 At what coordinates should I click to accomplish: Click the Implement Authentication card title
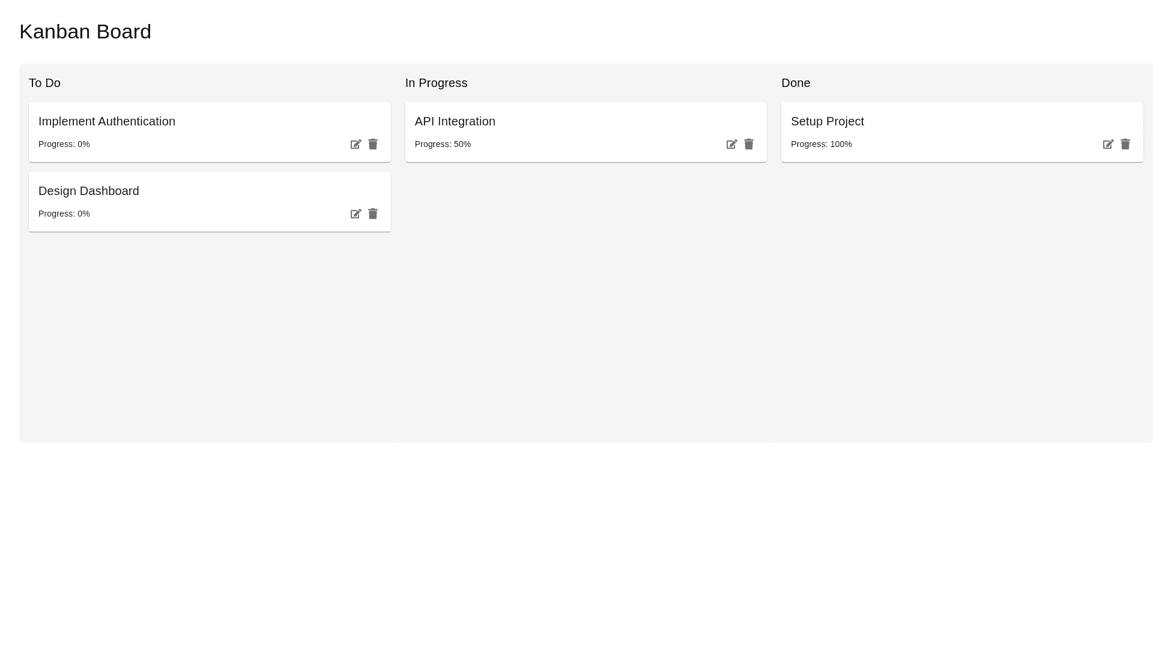pyautogui.click(x=107, y=121)
